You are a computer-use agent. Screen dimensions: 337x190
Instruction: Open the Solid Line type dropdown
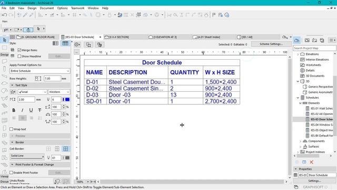(x=27, y=156)
